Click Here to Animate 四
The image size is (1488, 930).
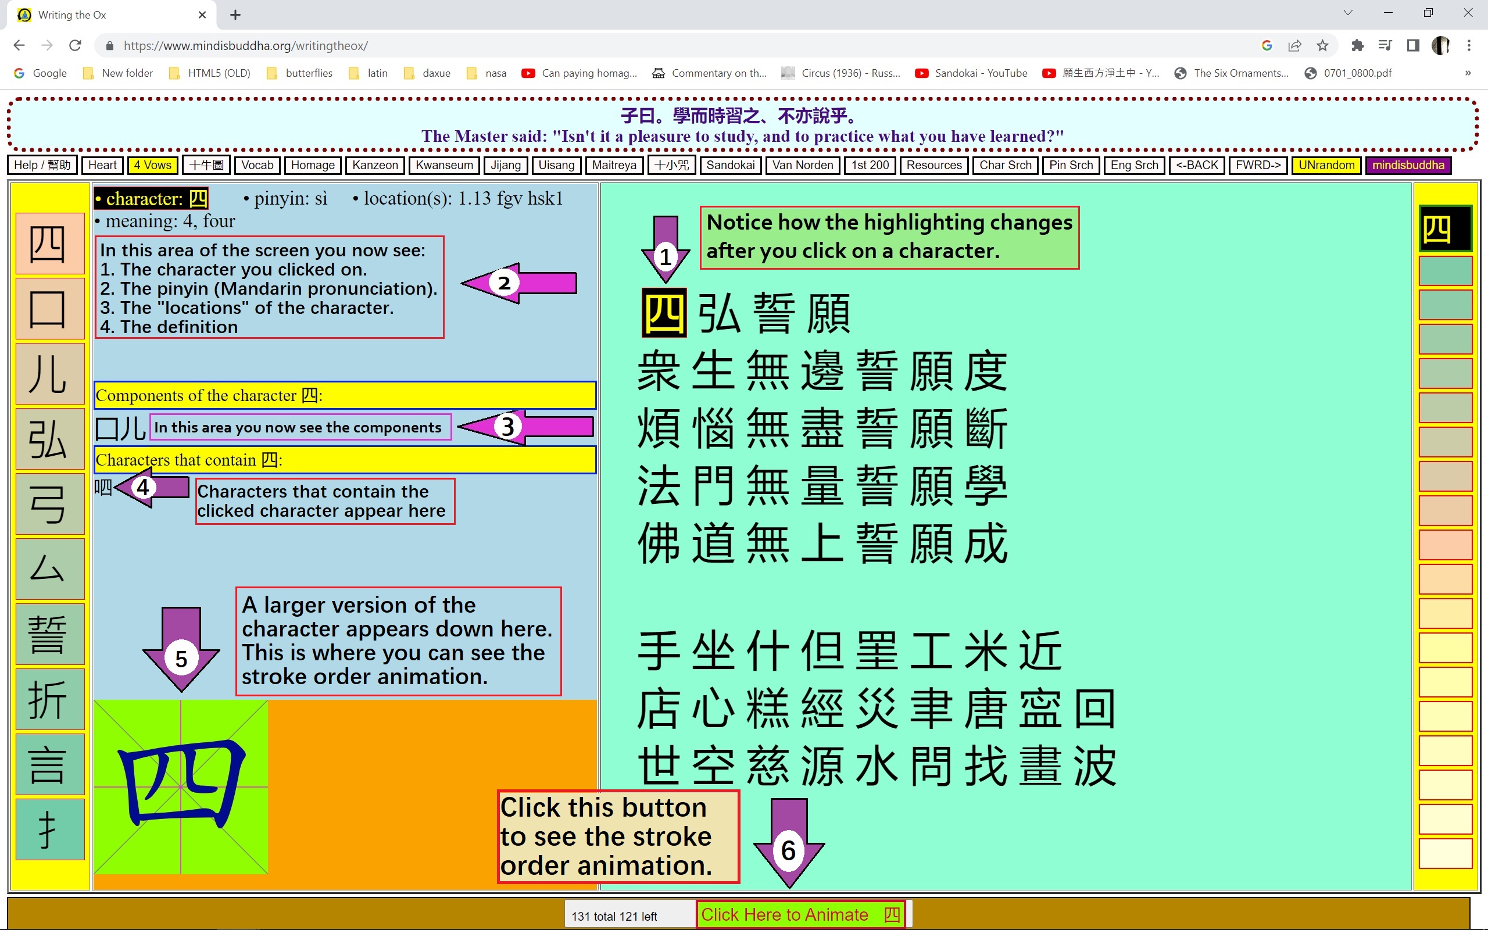point(802,915)
